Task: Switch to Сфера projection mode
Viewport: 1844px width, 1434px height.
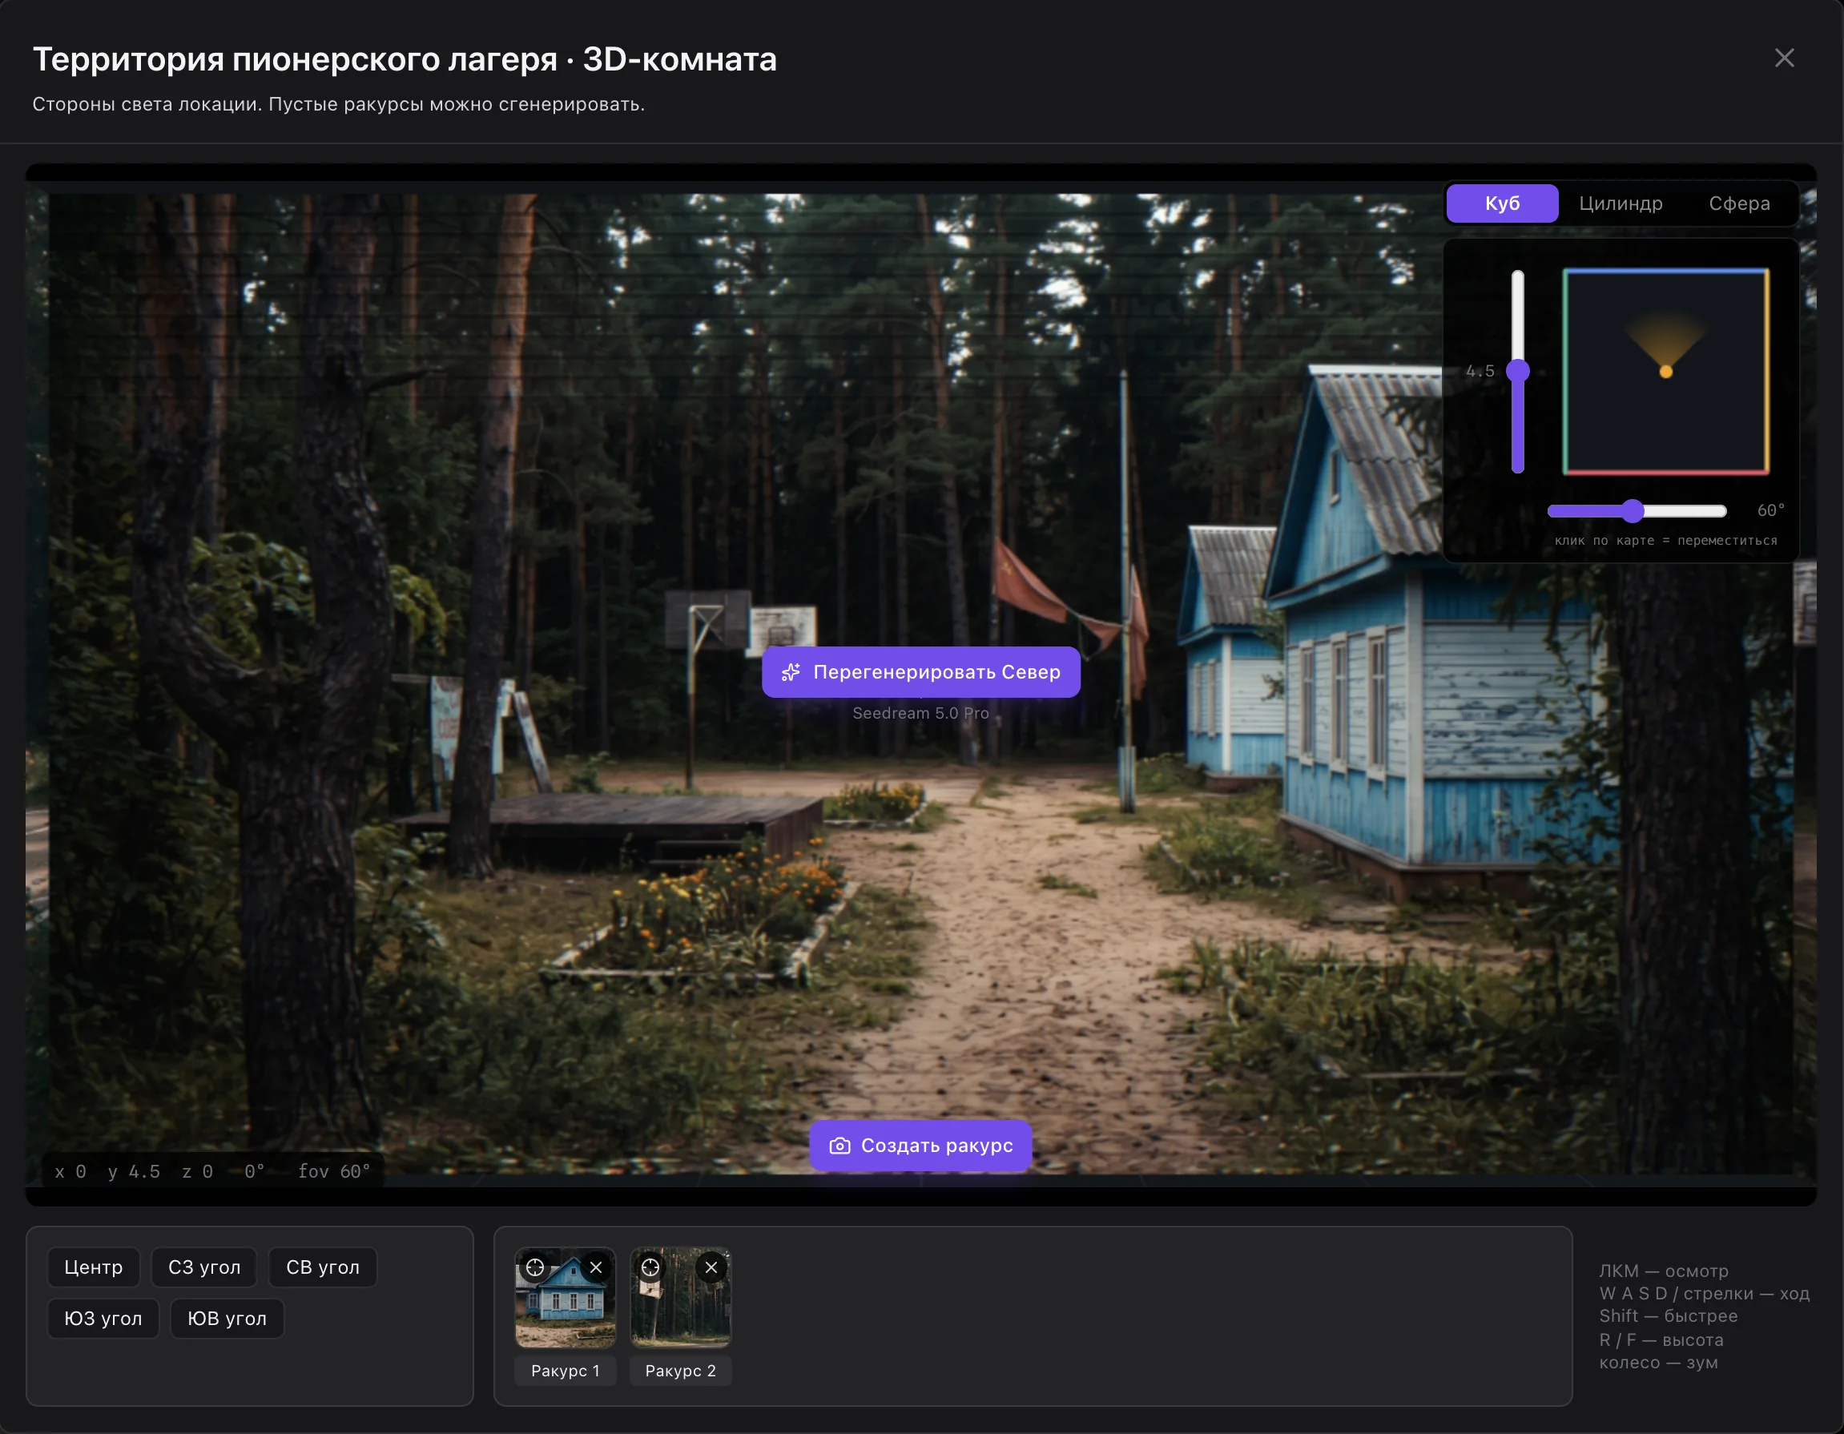Action: point(1739,203)
